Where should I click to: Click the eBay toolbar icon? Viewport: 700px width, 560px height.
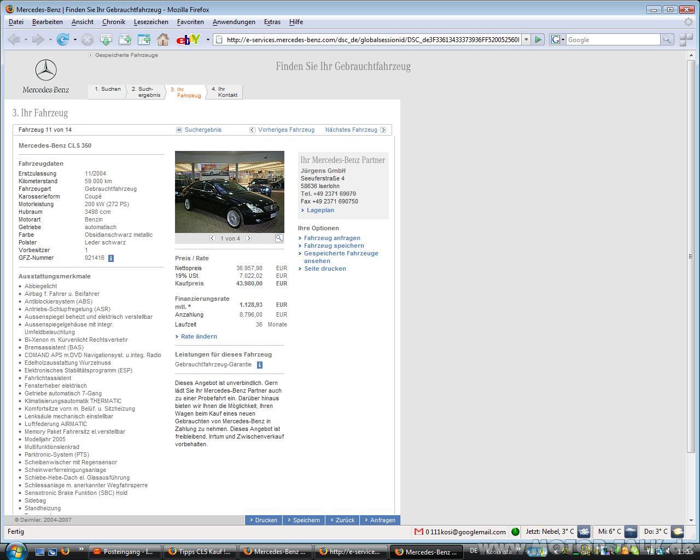pos(188,39)
